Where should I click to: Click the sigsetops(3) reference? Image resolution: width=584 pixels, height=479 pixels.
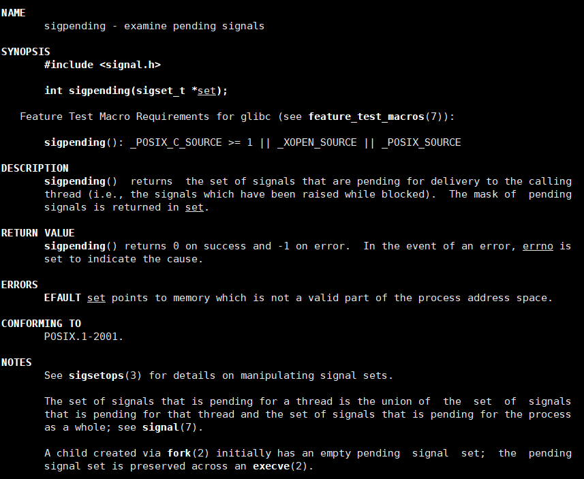coord(106,375)
